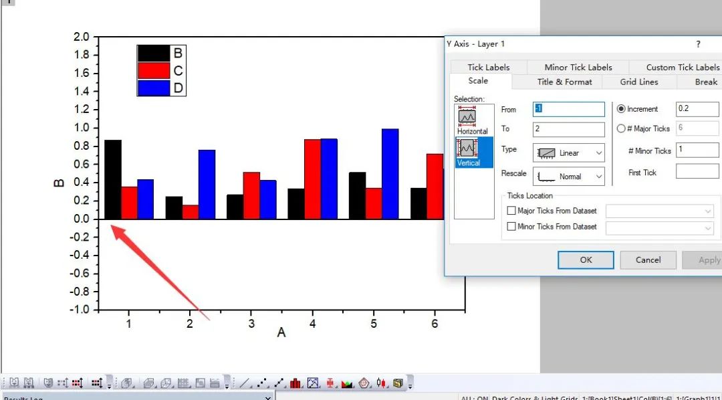Click the black bar at category 1
Image resolution: width=722 pixels, height=400 pixels.
[113, 179]
